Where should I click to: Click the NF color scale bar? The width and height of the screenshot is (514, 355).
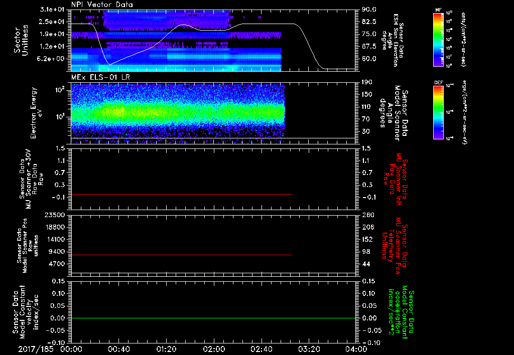tap(438, 40)
